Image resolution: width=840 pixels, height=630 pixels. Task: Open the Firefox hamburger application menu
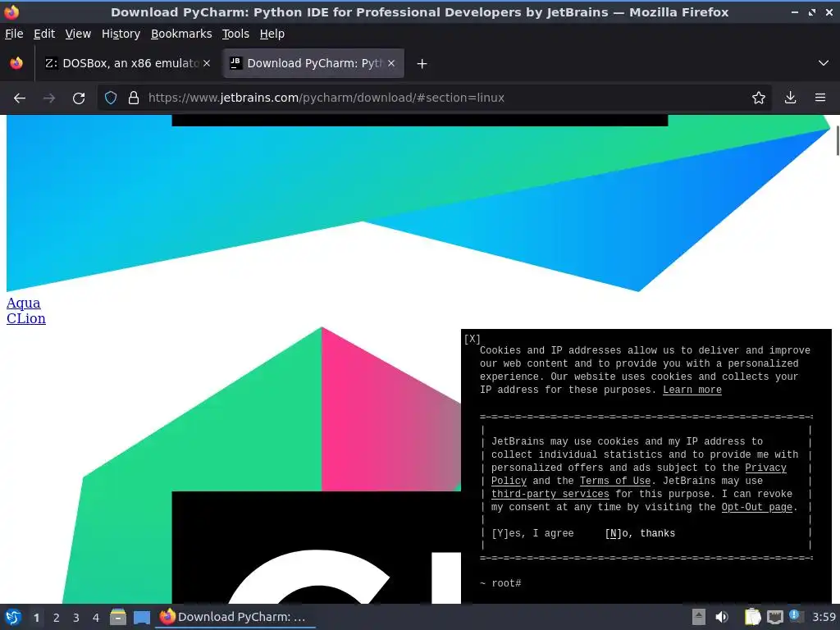click(820, 98)
